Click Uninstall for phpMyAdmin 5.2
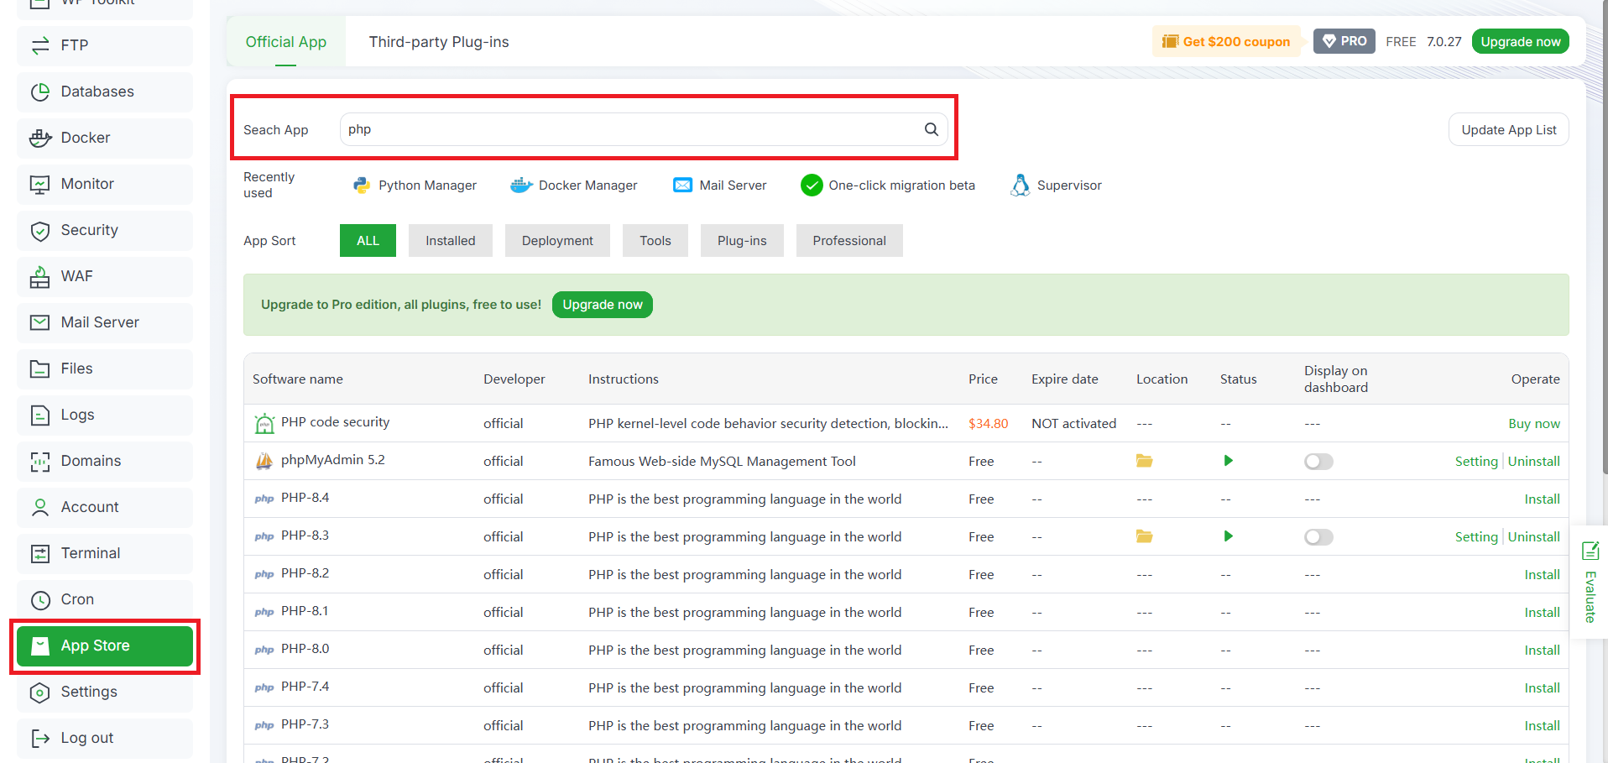Image resolution: width=1608 pixels, height=763 pixels. click(1534, 462)
